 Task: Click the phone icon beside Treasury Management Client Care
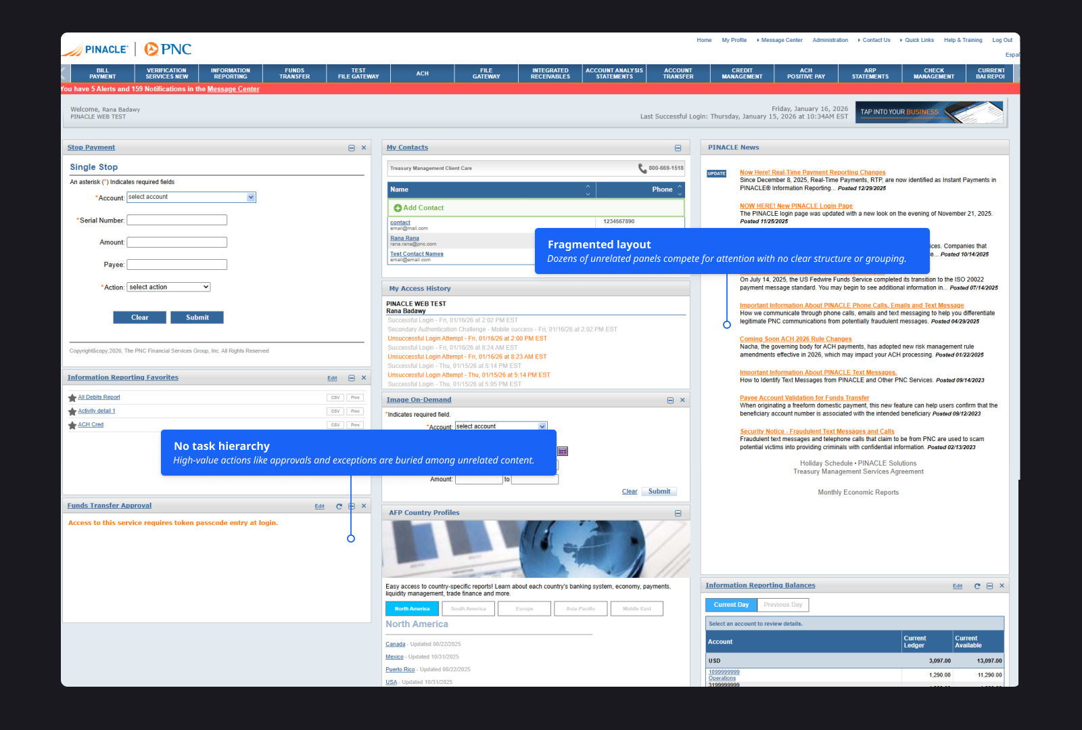[642, 167]
